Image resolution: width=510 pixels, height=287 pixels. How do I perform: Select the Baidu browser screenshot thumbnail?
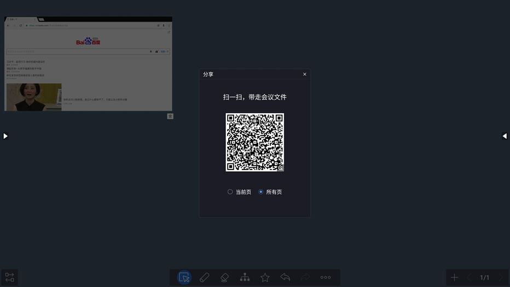pyautogui.click(x=88, y=64)
